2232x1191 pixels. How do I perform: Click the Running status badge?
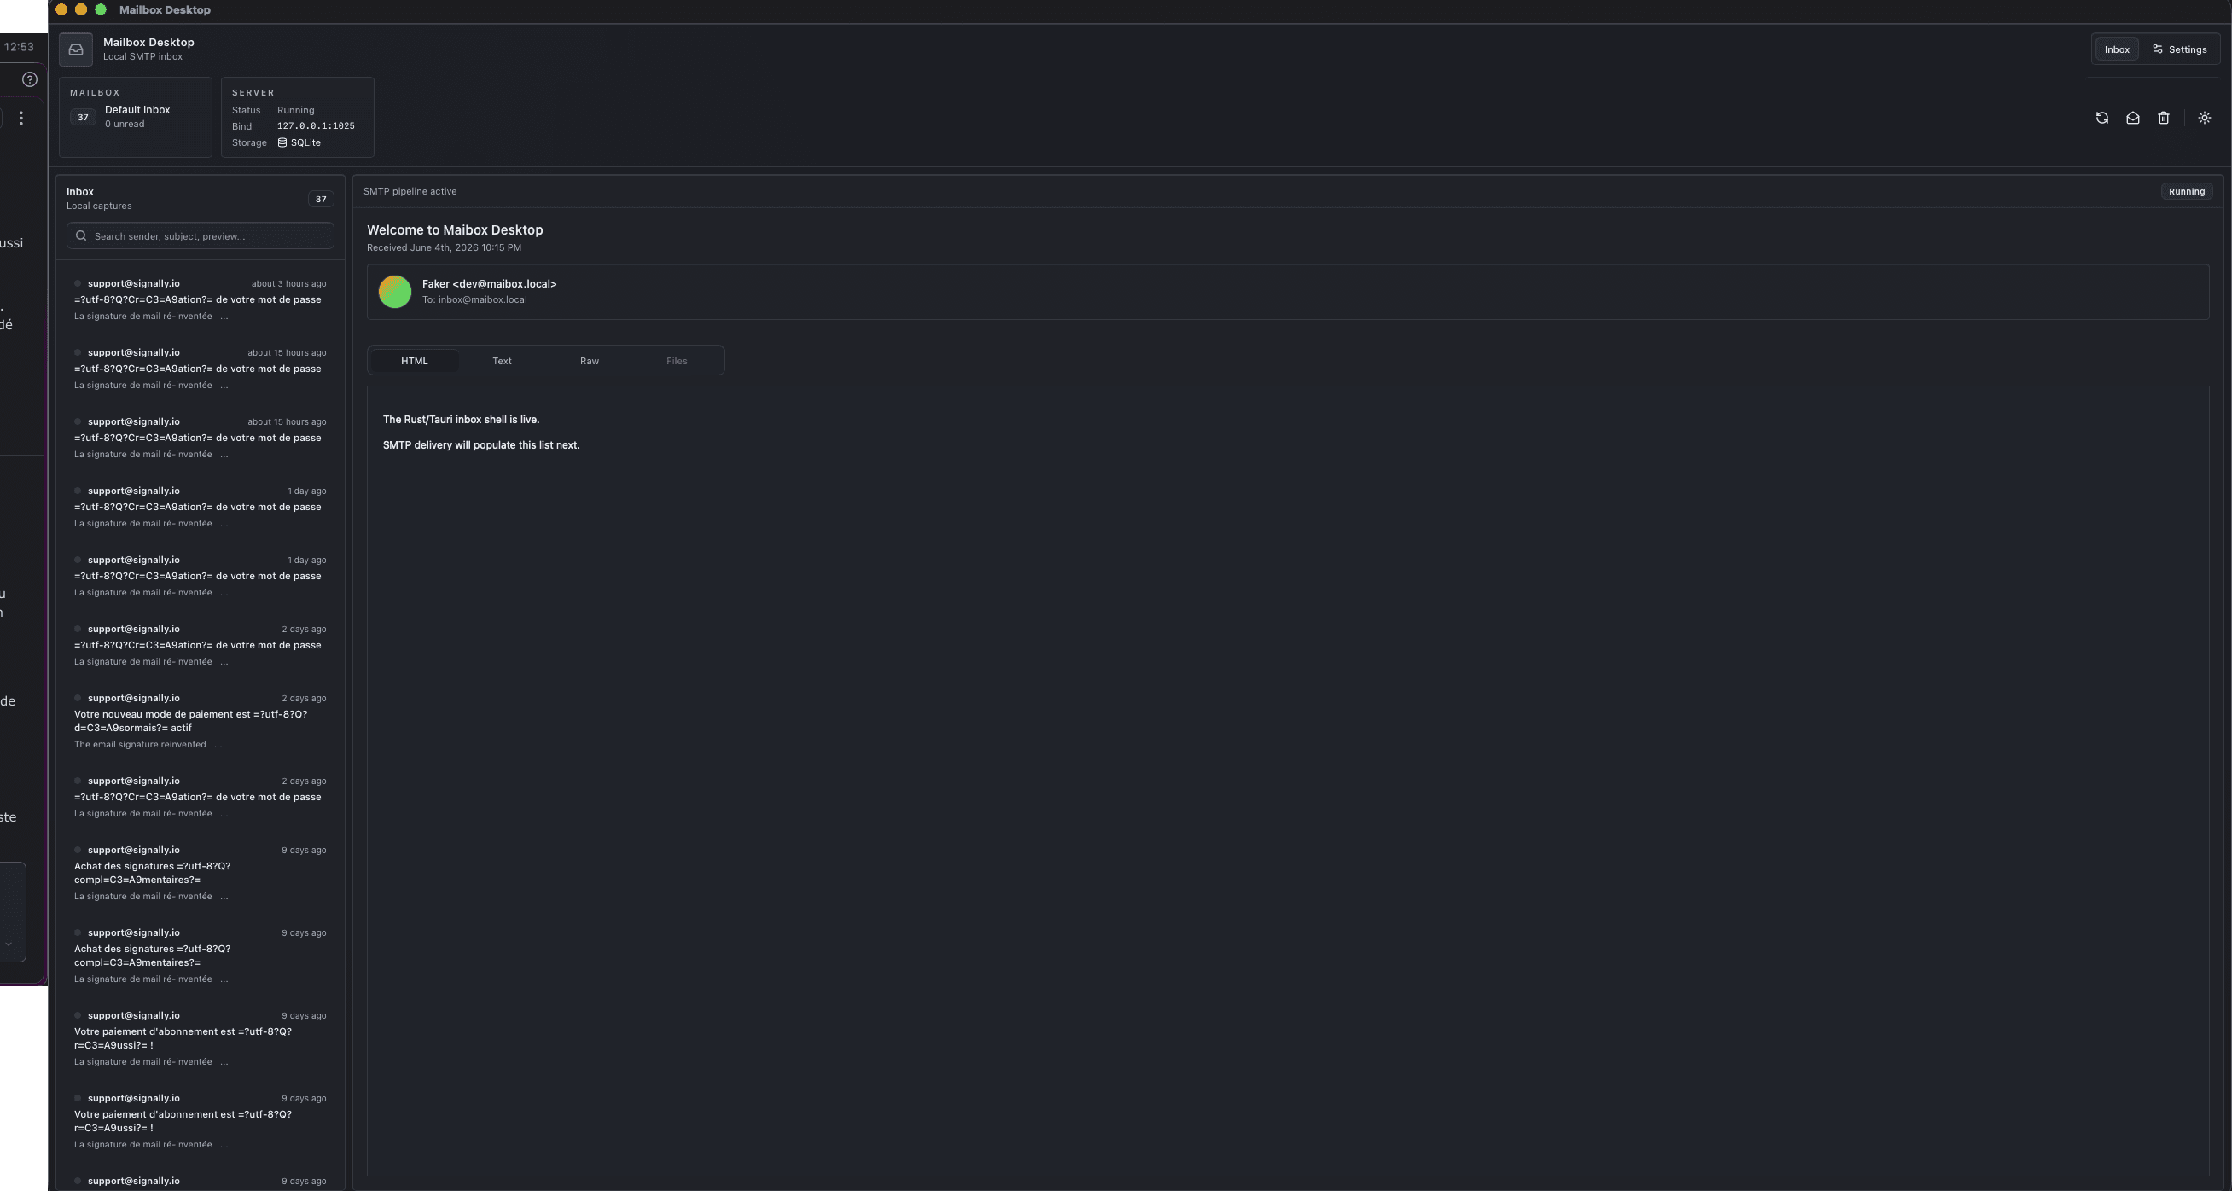[2186, 191]
